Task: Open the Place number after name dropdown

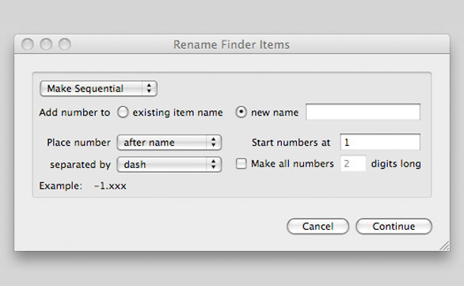Action: click(169, 143)
